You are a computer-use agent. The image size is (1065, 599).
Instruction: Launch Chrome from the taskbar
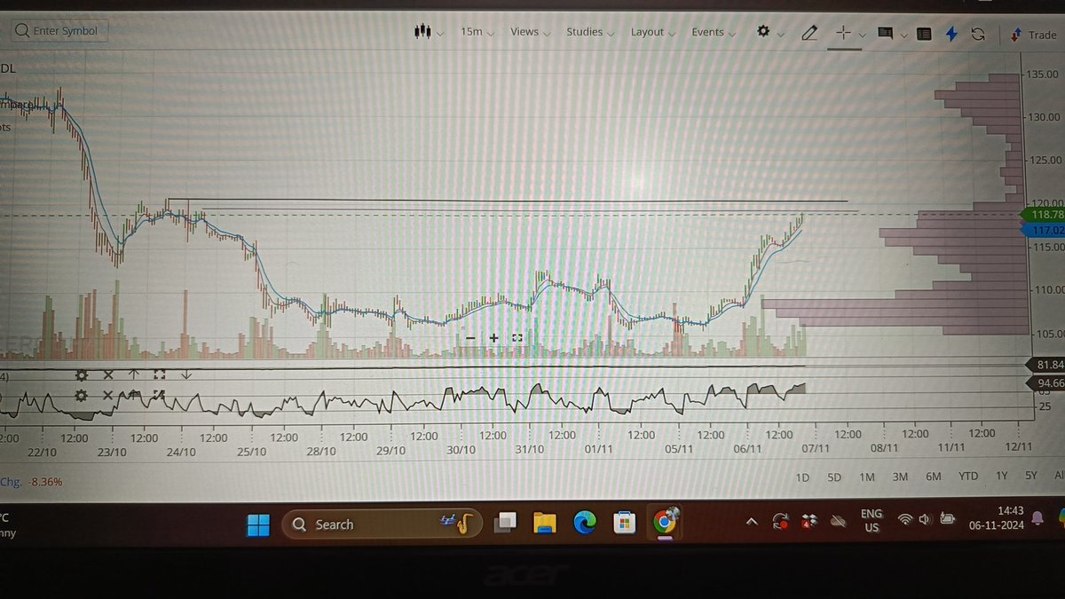[x=664, y=524]
